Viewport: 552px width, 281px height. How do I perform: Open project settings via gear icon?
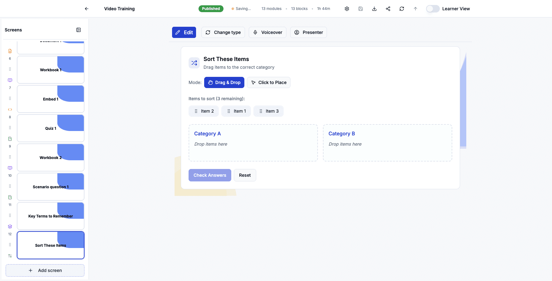pyautogui.click(x=347, y=8)
